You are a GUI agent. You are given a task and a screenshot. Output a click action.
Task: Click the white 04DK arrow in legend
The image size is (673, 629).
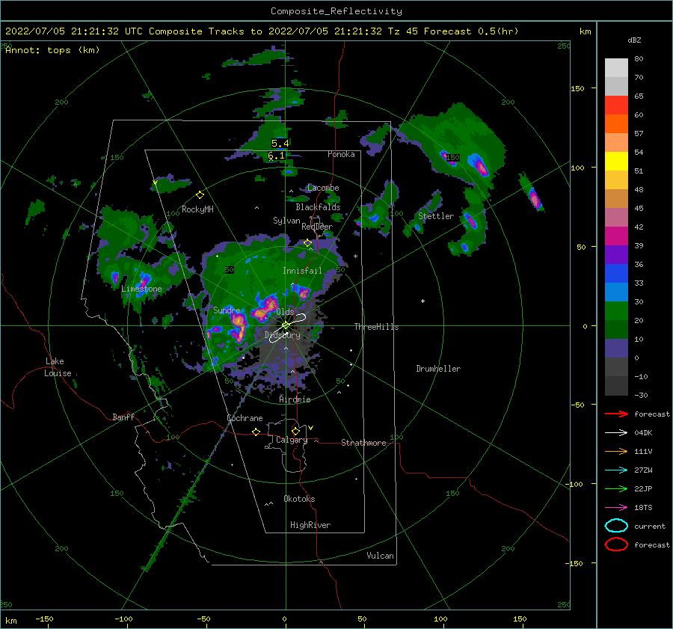point(616,432)
